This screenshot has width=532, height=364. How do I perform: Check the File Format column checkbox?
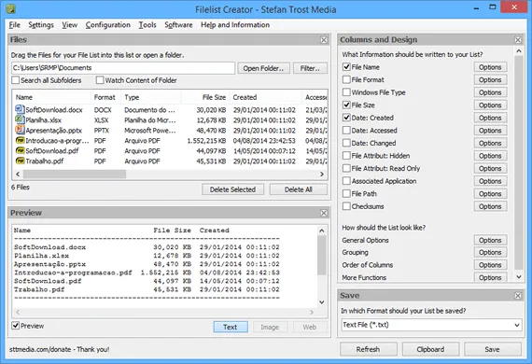click(x=346, y=79)
